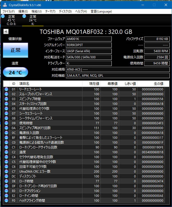Click the 正常 health status button
The width and height of the screenshot is (172, 207).
point(15,50)
